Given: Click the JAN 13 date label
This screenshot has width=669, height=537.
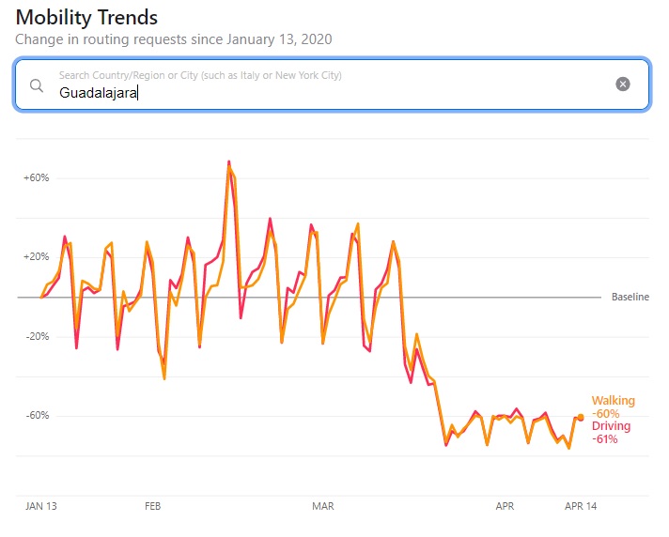Looking at the screenshot, I should [41, 506].
